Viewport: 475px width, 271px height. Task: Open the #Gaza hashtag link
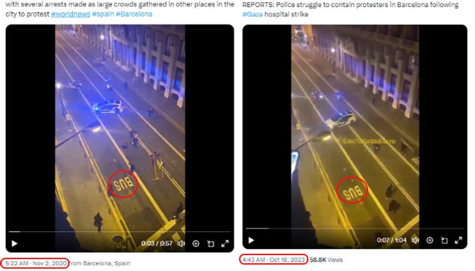pos(252,14)
